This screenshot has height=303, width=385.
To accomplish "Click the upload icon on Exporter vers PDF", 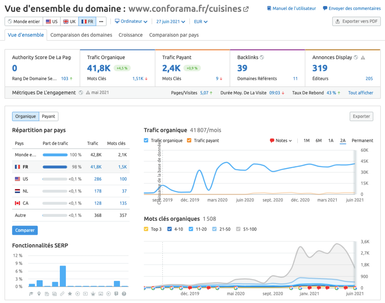I will 338,21.
